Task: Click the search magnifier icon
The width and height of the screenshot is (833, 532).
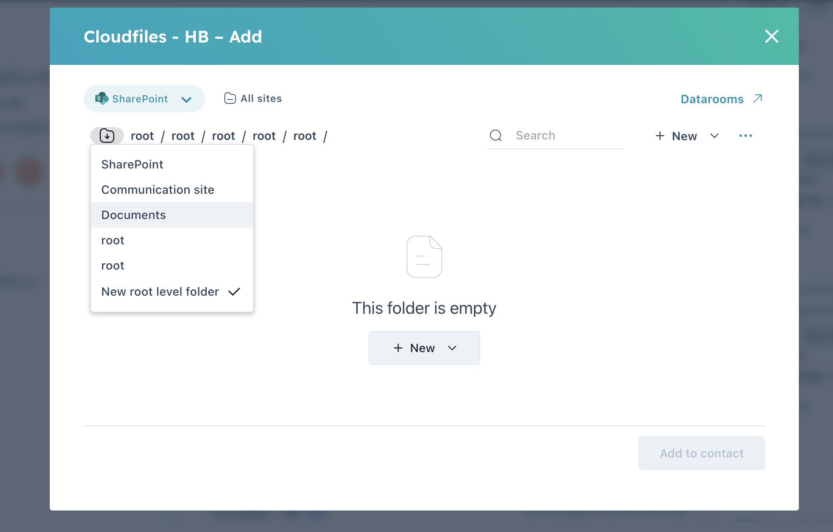Action: [496, 136]
